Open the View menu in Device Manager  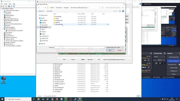pos(10,4)
